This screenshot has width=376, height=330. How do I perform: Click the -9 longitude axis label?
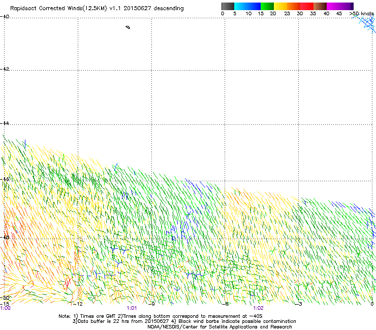point(151,304)
